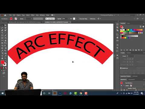Select the Selection tool
Image resolution: width=145 pixels, height=109 pixels.
[2, 25]
